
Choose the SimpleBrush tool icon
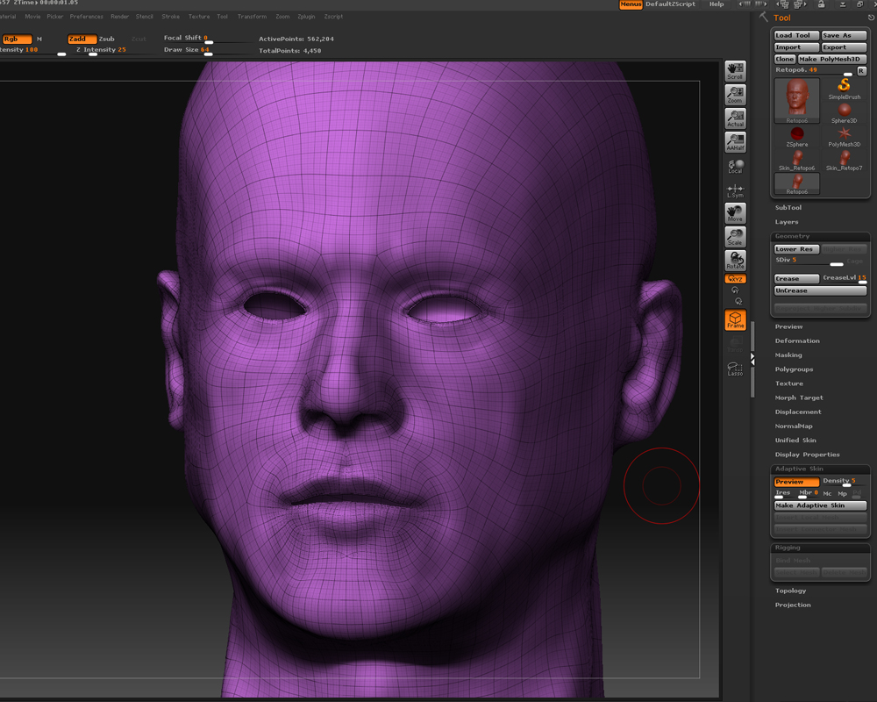(x=844, y=88)
